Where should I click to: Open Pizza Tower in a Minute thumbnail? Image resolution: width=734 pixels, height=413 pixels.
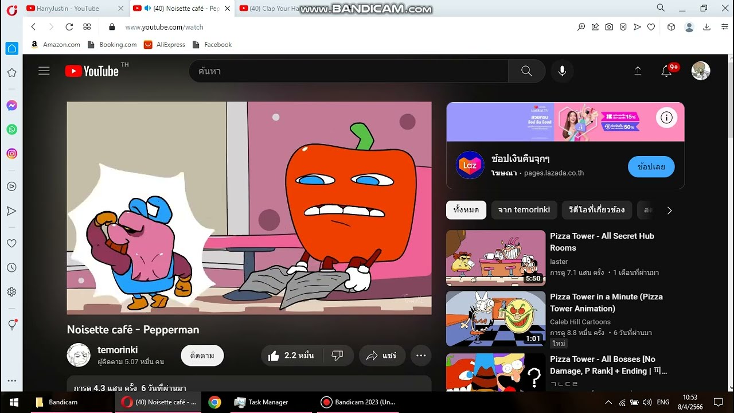click(x=496, y=319)
